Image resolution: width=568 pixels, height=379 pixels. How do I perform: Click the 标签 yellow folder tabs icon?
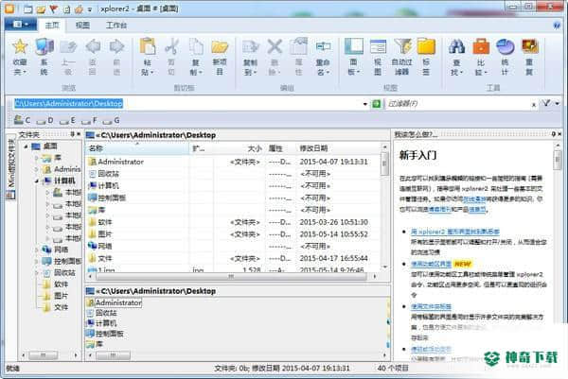(426, 57)
